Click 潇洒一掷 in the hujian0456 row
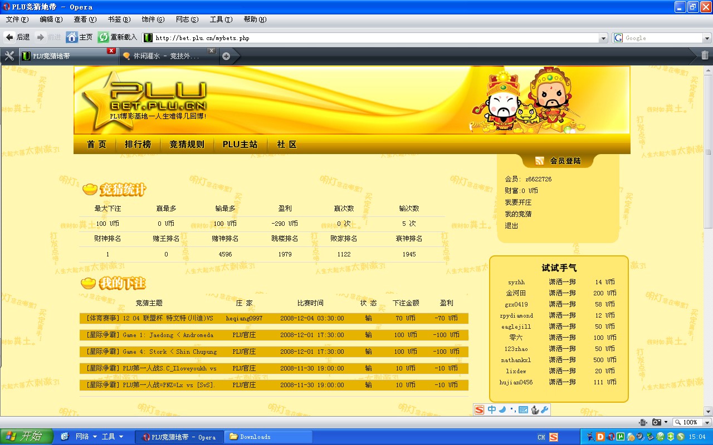This screenshot has width=713, height=445. click(x=563, y=382)
